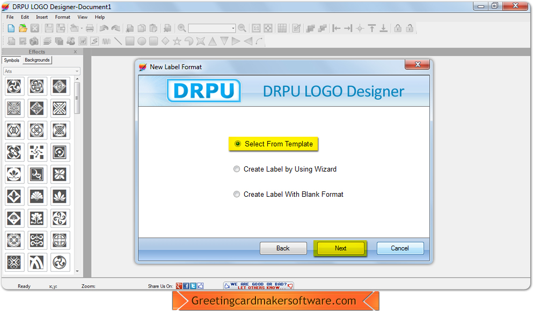Image resolution: width=533 pixels, height=311 pixels.
Task: Select the leaf symbol thumbnail in sixth row
Action: point(60,196)
